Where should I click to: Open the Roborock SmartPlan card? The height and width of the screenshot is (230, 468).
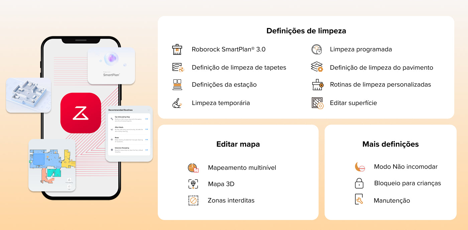tap(111, 66)
